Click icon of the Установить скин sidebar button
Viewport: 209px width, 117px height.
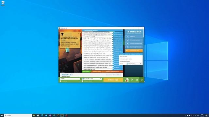(127, 40)
